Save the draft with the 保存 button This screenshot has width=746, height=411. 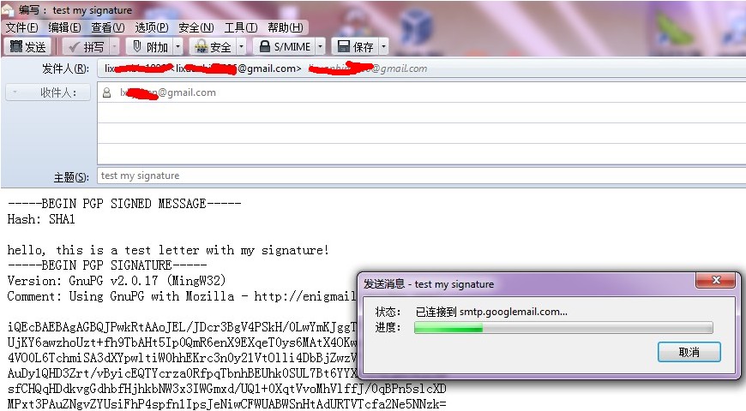point(355,46)
